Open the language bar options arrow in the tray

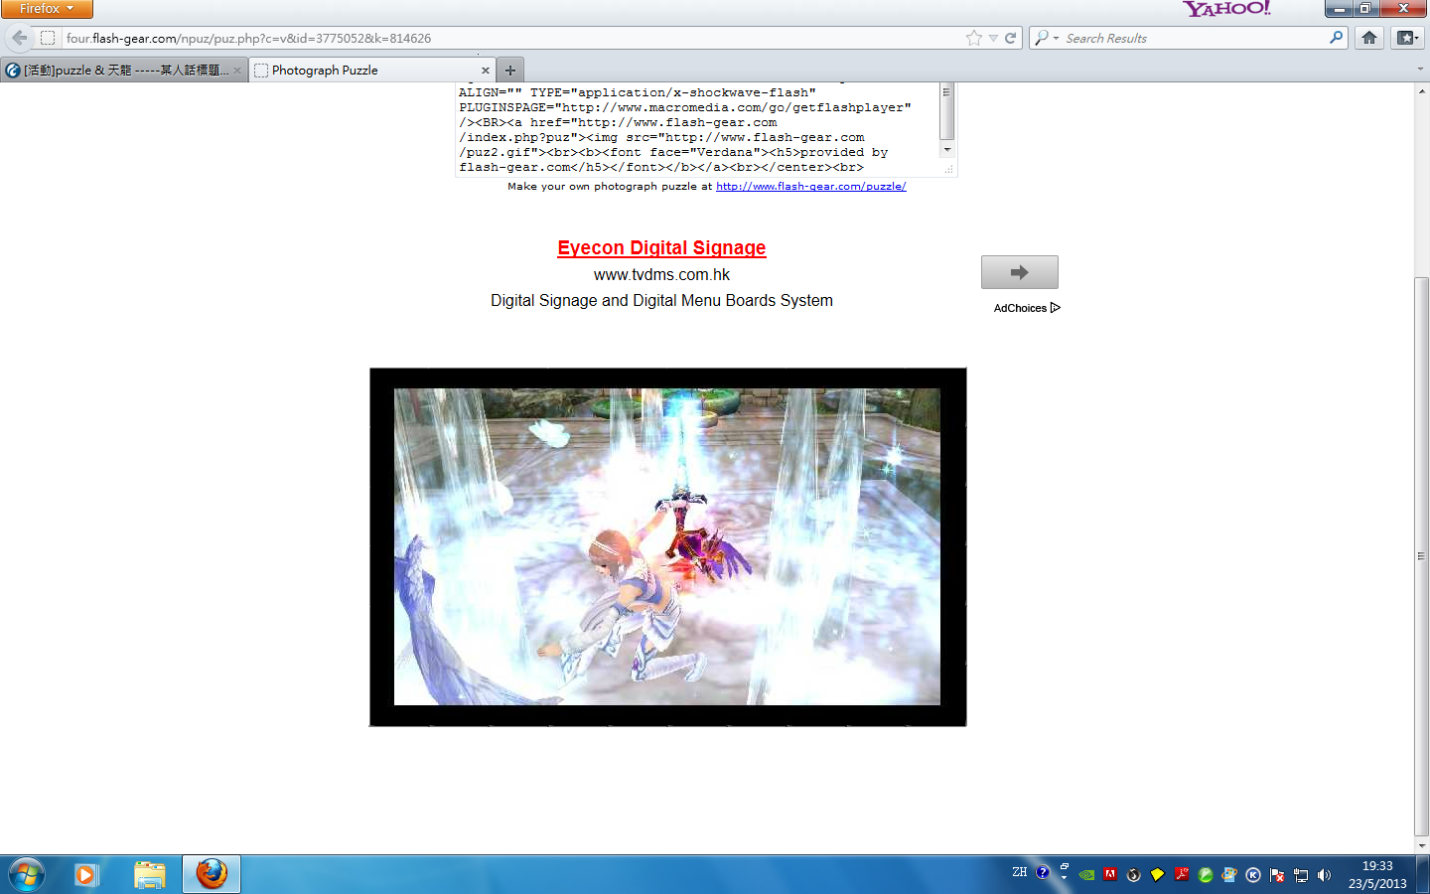coord(1065,878)
